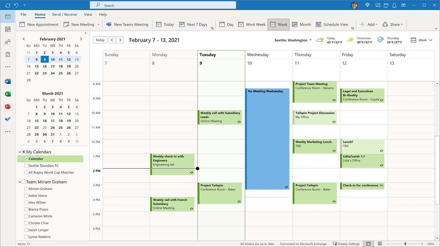The width and height of the screenshot is (440, 247).
Task: Collapse the Team: Miriam Graham group
Action: coord(20,182)
